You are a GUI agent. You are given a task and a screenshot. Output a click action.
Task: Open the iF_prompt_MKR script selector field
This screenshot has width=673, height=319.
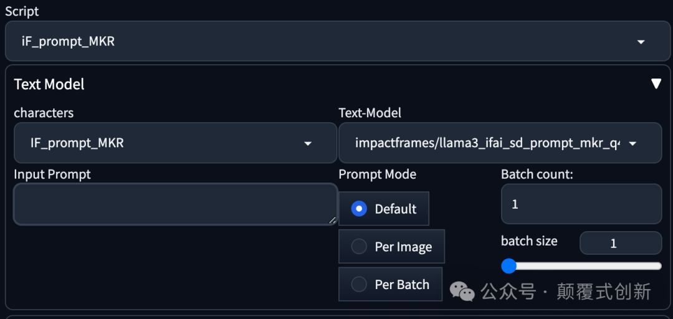tap(312, 42)
